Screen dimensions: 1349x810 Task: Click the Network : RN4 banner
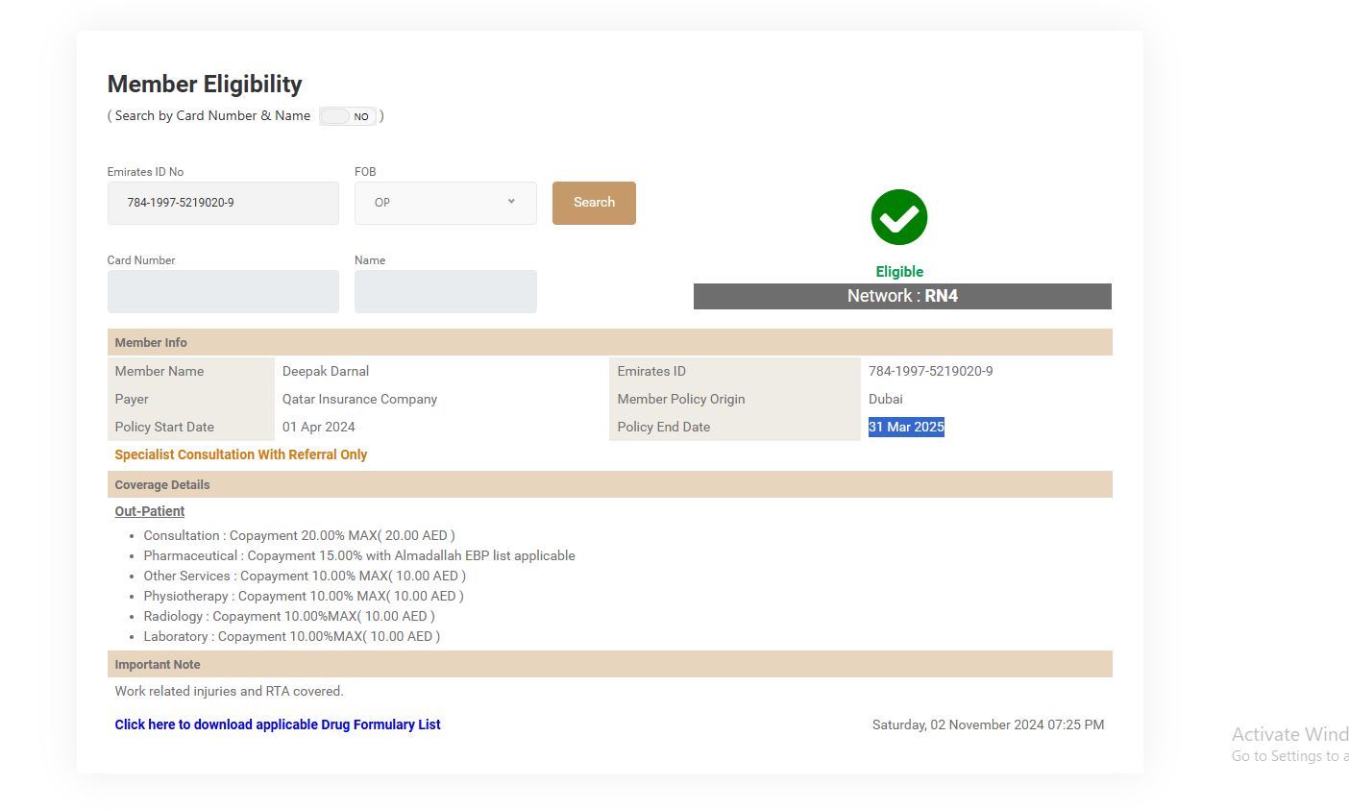(x=902, y=296)
